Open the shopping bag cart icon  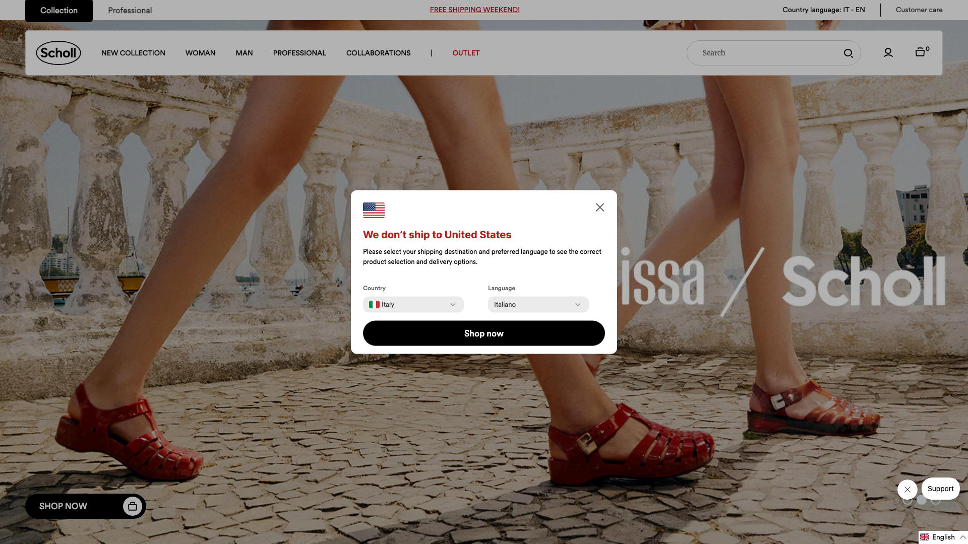[921, 52]
